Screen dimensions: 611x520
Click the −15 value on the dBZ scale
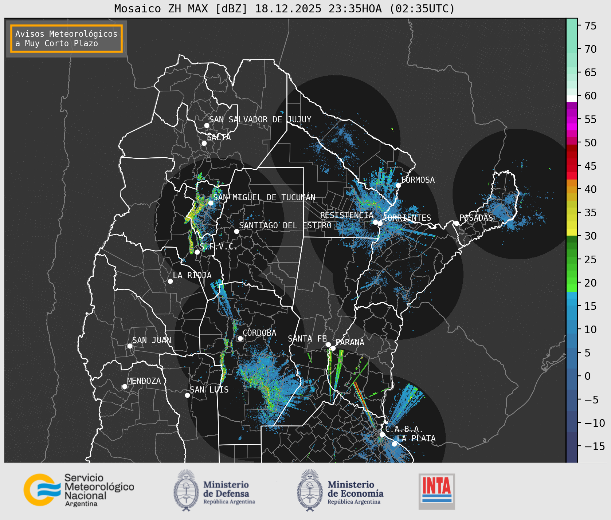595,446
